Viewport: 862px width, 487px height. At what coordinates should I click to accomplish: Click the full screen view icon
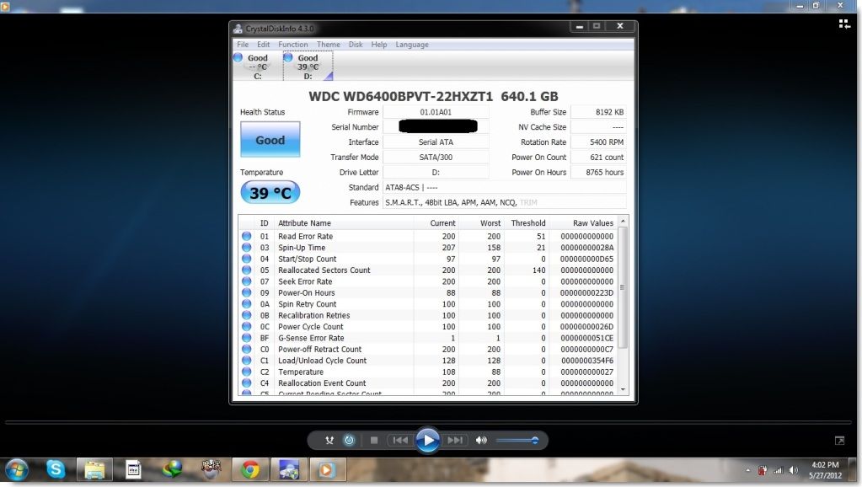839,441
